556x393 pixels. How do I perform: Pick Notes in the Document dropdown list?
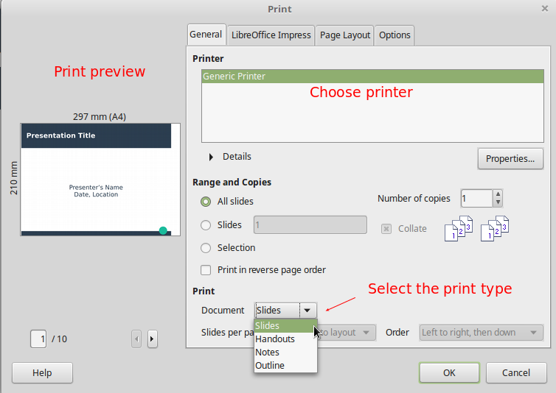pyautogui.click(x=268, y=353)
